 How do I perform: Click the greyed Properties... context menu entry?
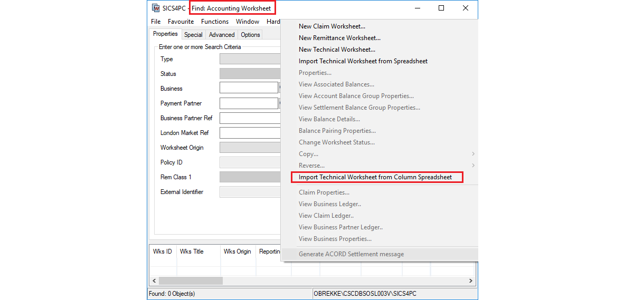click(315, 73)
